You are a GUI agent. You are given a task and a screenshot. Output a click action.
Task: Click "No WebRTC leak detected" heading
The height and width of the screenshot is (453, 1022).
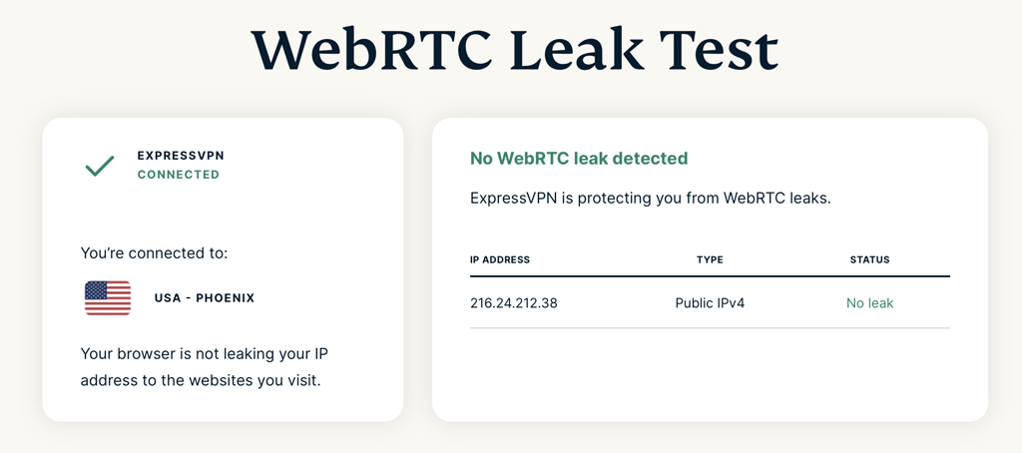pos(579,159)
